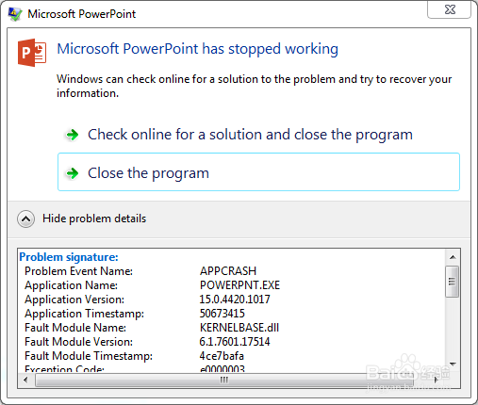
Task: Click the green arrow beside Close the program
Action: pyautogui.click(x=73, y=173)
